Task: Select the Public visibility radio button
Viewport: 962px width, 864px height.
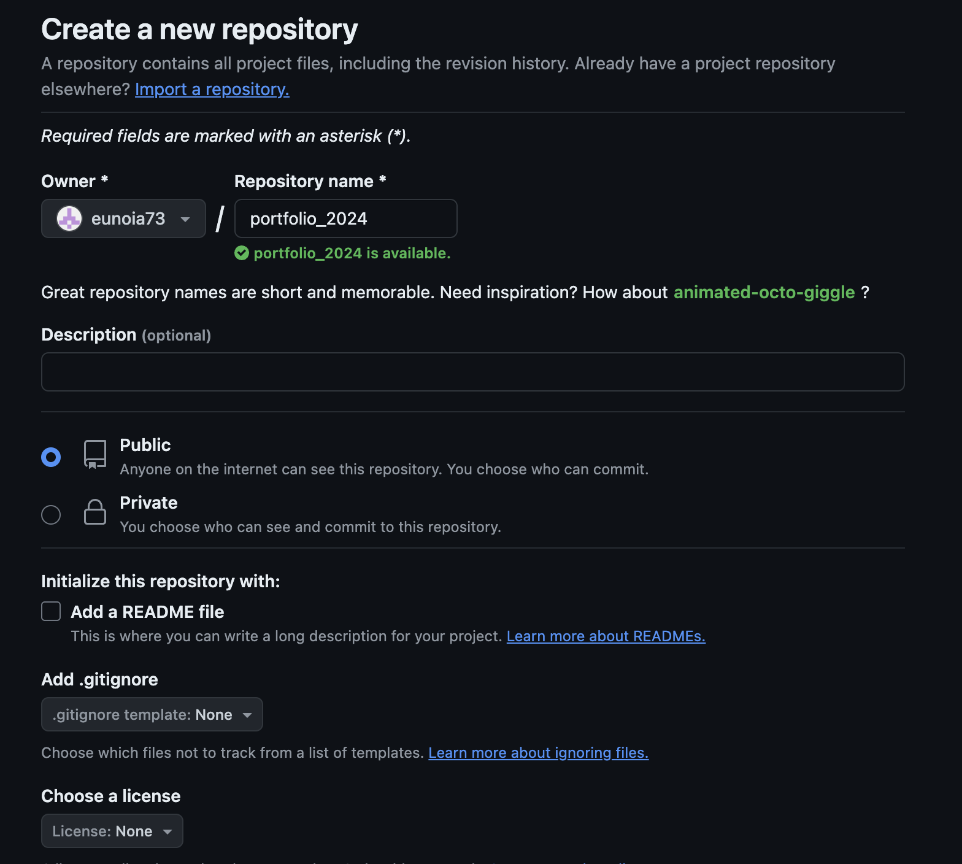Action: tap(51, 457)
